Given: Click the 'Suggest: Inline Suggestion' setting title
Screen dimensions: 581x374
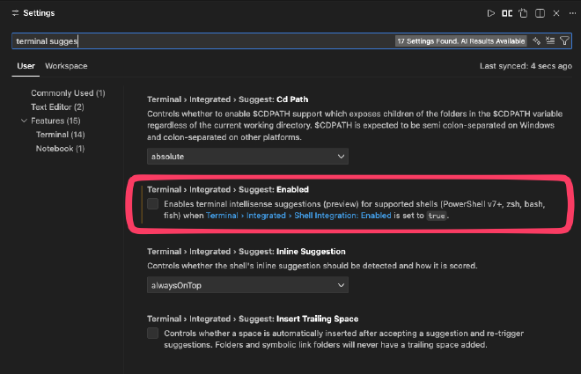Looking at the screenshot, I should click(x=246, y=252).
